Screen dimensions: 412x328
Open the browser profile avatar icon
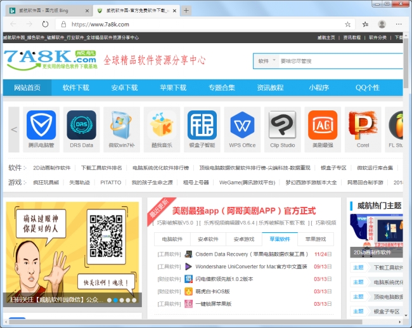(x=382, y=24)
